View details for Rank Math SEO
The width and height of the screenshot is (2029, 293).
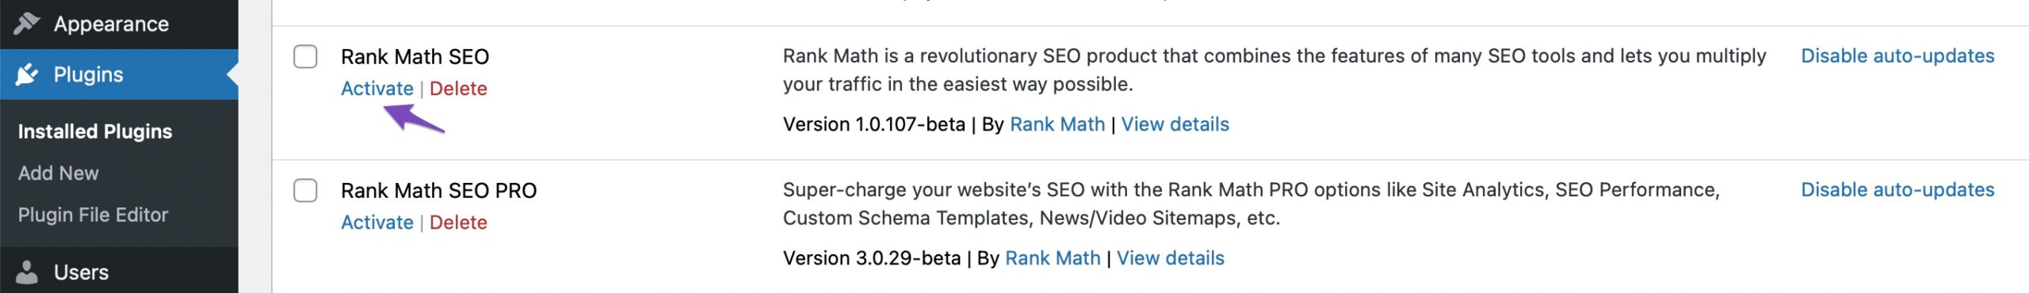[x=1175, y=124]
